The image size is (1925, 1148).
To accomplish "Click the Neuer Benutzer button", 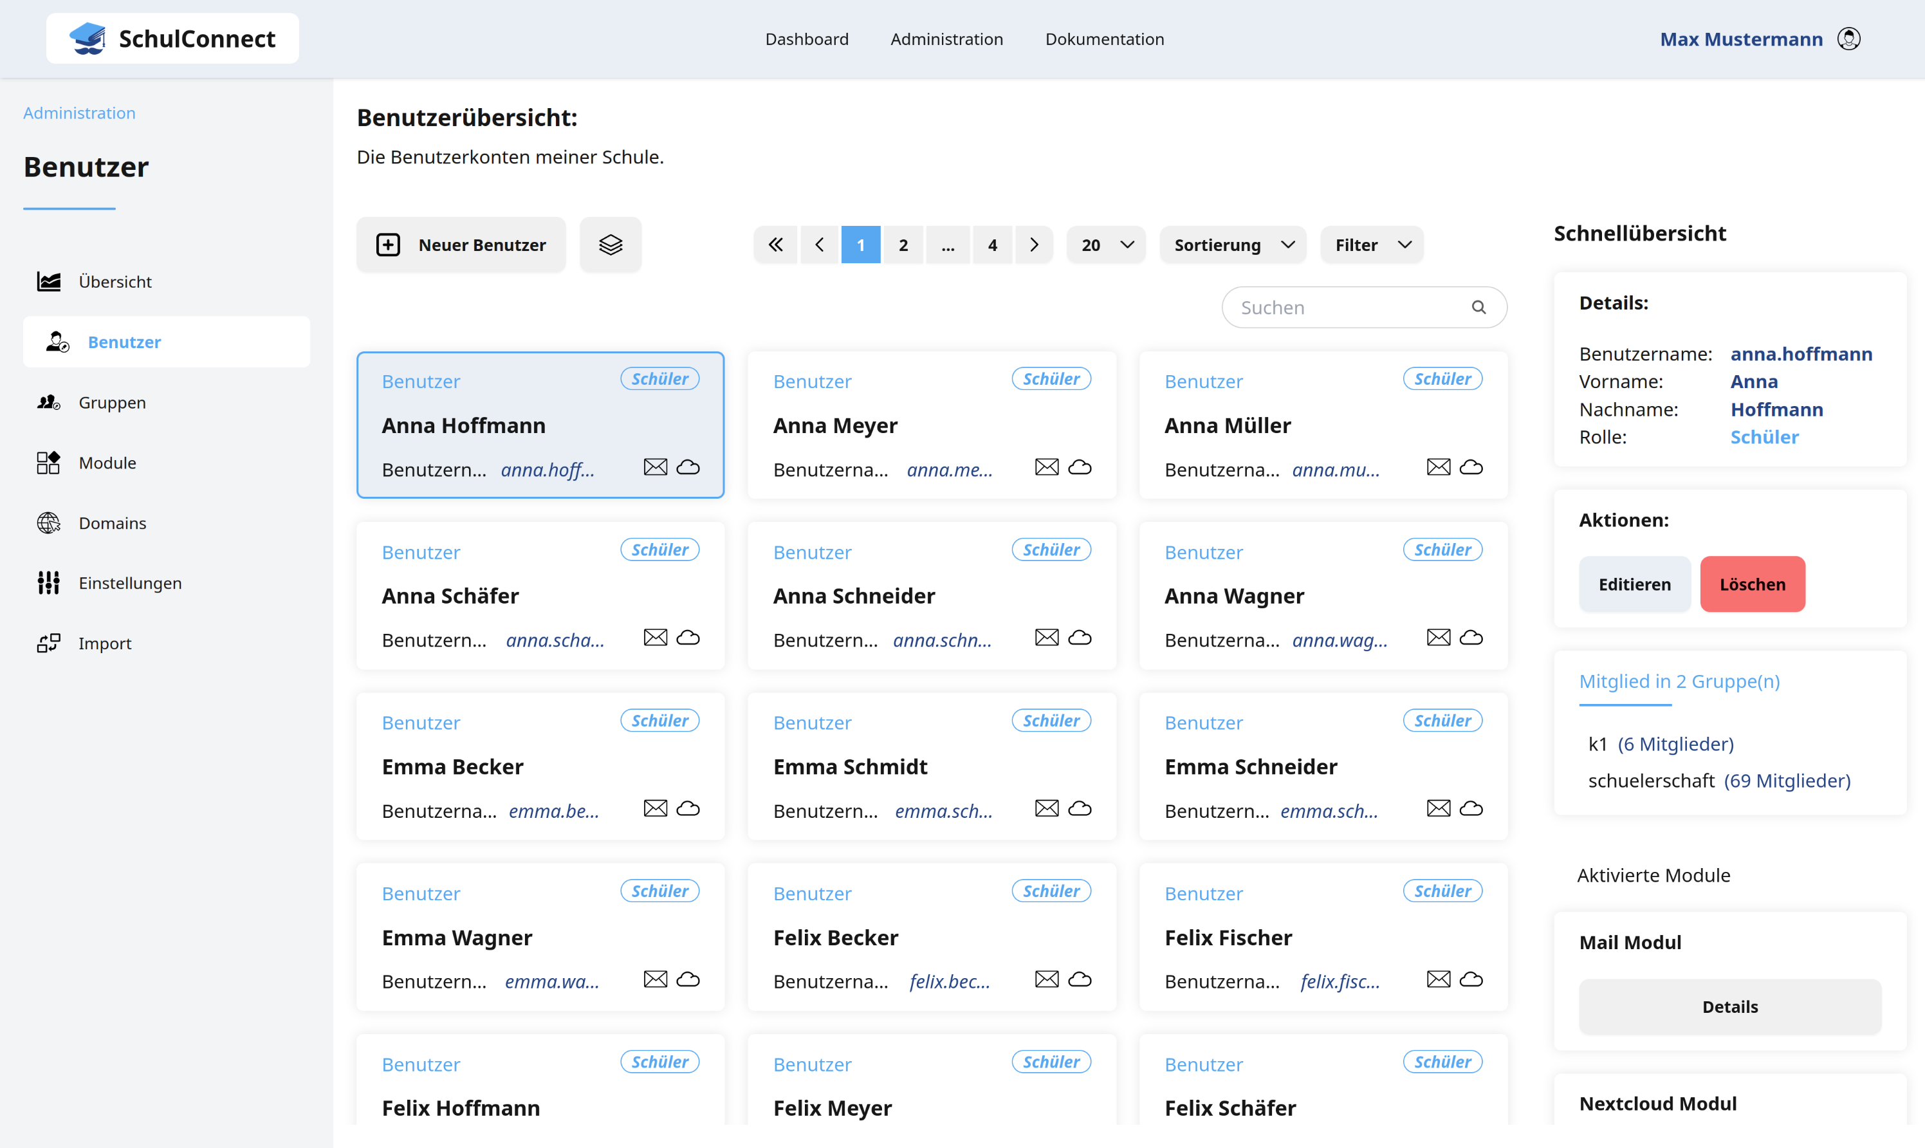I will coord(461,245).
